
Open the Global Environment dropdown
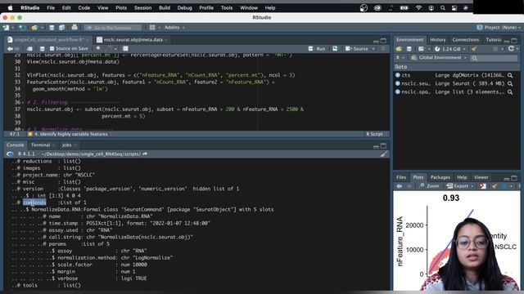439,58
